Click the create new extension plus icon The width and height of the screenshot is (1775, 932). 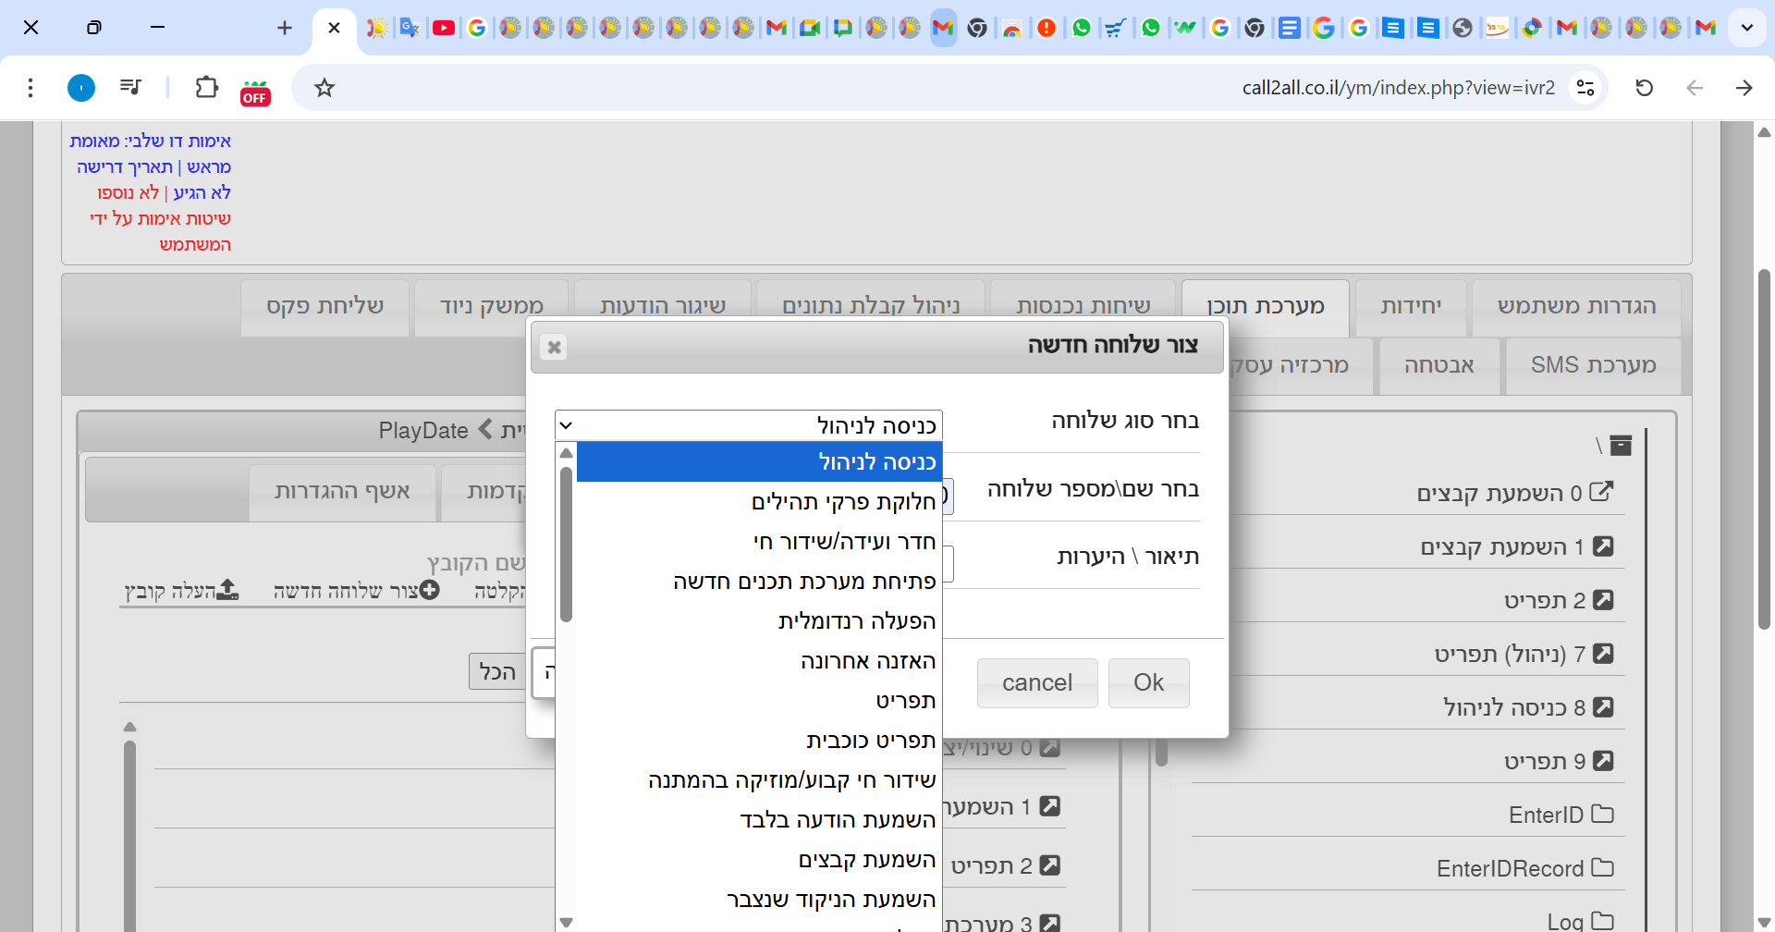(430, 590)
